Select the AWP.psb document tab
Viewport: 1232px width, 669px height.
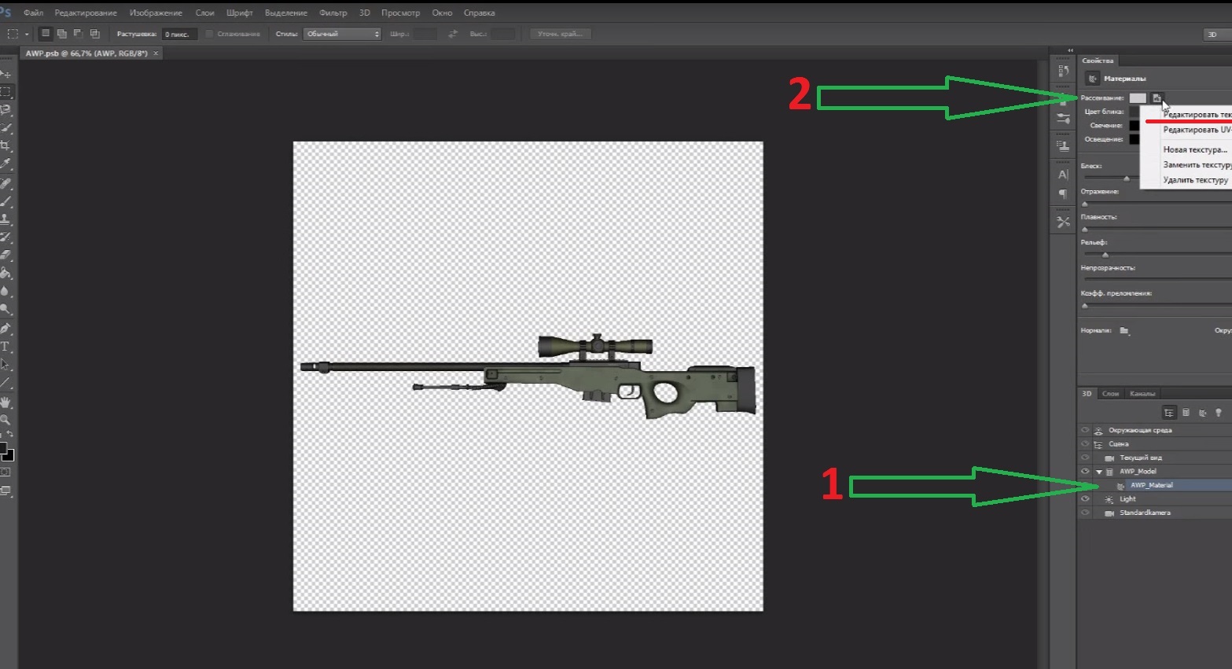[86, 53]
